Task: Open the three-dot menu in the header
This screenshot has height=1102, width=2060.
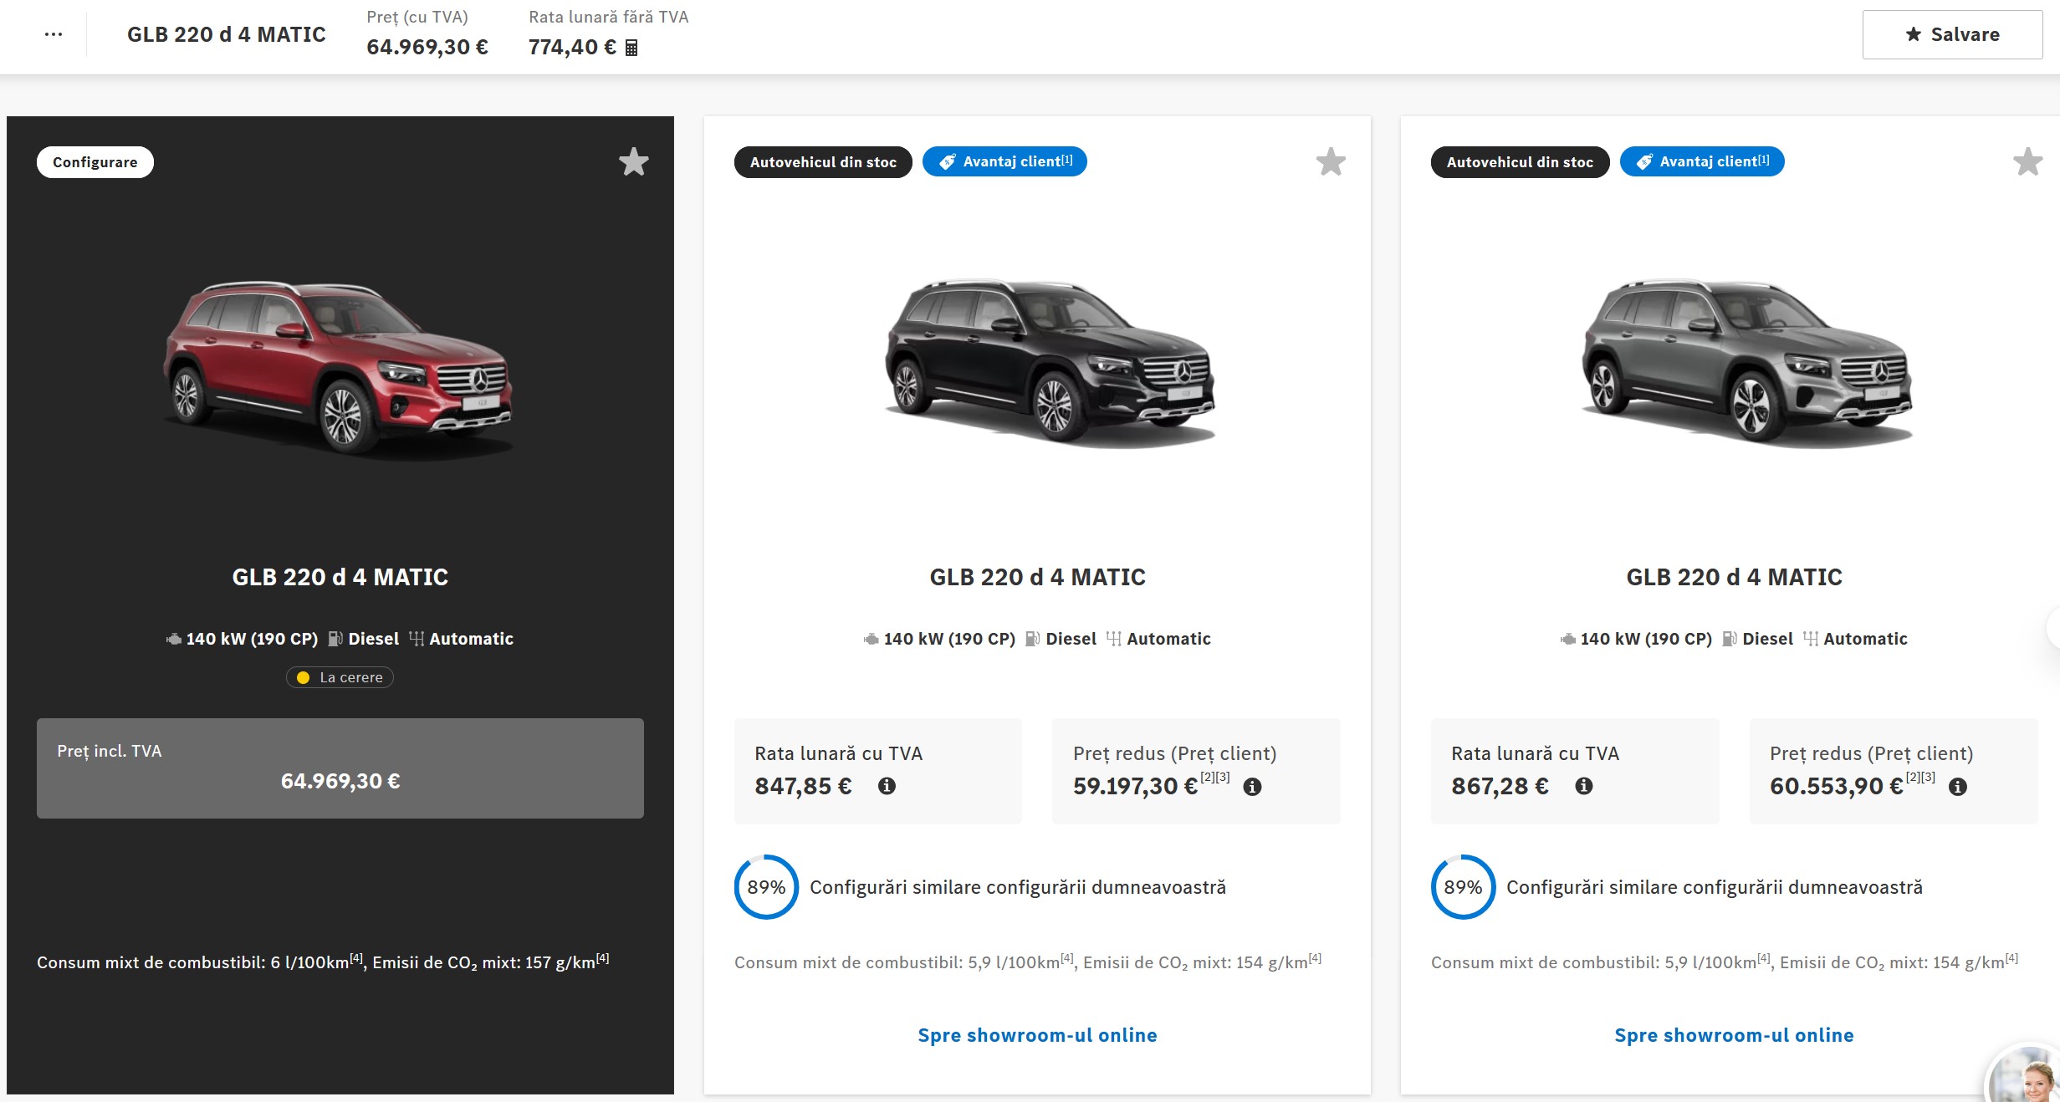Action: [54, 34]
